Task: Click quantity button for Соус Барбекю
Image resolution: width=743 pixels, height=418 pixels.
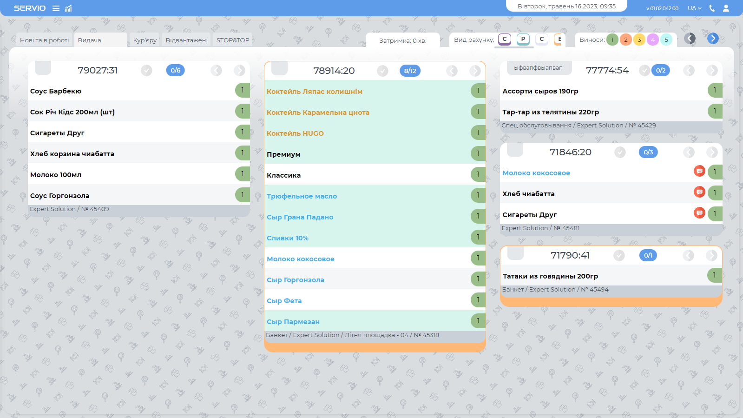Action: [x=242, y=90]
